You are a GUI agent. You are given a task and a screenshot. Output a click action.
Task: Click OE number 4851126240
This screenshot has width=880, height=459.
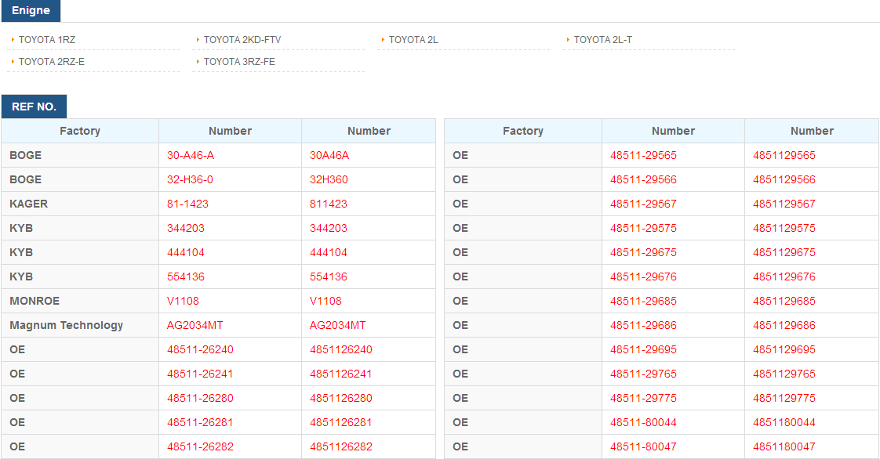(340, 349)
